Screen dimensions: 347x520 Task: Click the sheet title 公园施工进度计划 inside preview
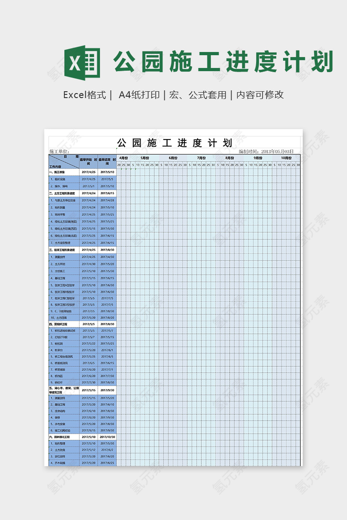click(175, 143)
